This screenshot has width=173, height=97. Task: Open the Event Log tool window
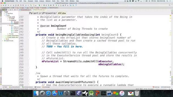pos(156,87)
